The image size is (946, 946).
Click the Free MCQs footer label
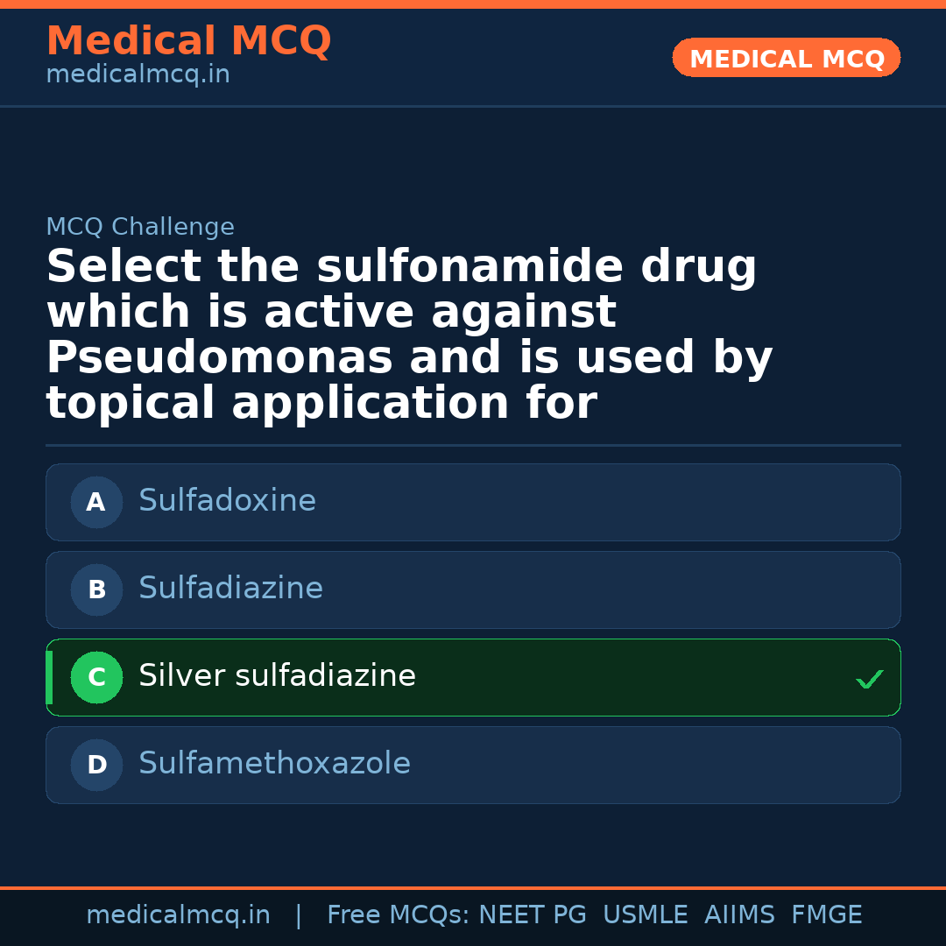pyautogui.click(x=399, y=915)
